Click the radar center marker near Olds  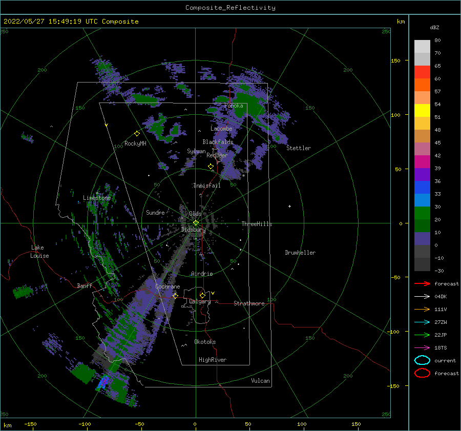pyautogui.click(x=196, y=223)
